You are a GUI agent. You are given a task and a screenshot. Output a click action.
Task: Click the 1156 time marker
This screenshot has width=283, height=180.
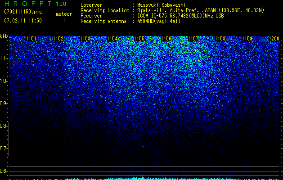point(166,39)
